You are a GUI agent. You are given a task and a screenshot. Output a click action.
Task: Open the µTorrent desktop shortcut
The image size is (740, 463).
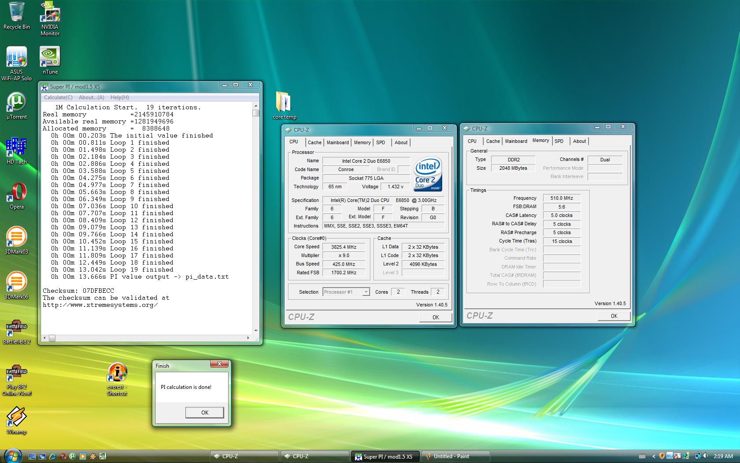[x=16, y=106]
